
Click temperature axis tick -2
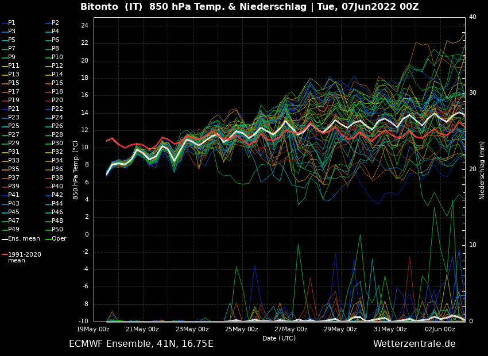pos(86,253)
